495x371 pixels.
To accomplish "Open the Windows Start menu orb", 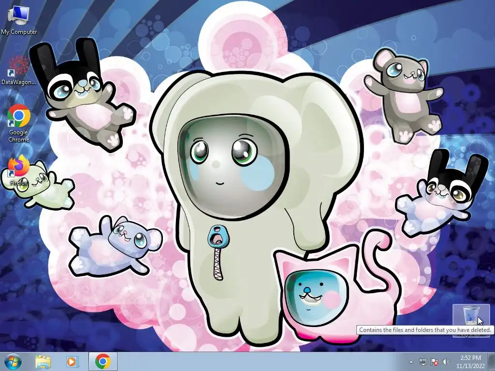I will coord(13,361).
